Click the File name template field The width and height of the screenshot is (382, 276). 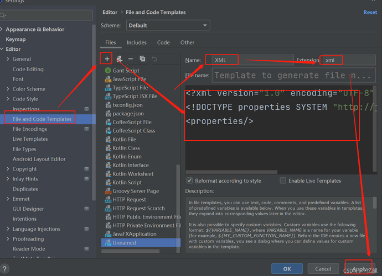click(x=293, y=75)
